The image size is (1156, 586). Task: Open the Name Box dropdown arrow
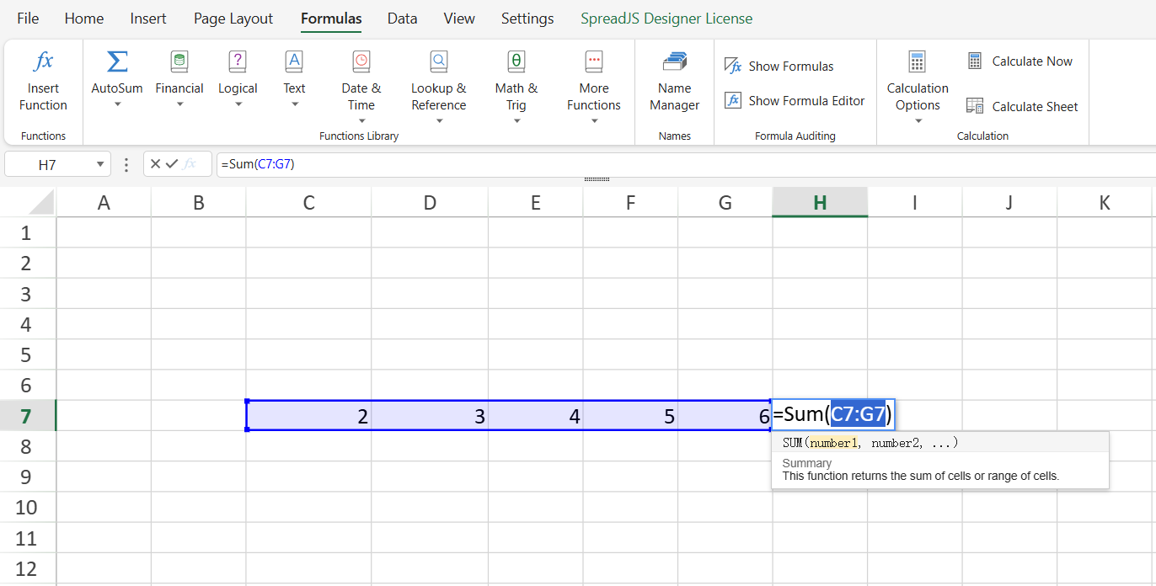(x=100, y=164)
